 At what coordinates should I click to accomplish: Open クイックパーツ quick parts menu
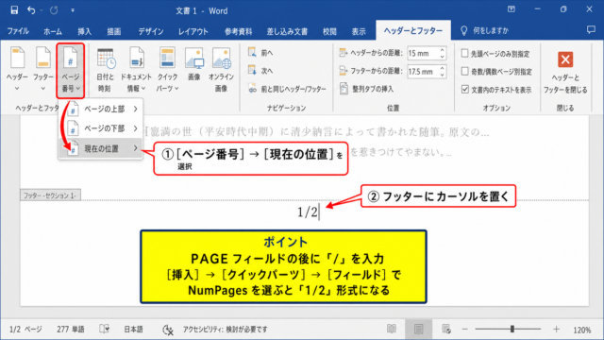click(x=167, y=70)
